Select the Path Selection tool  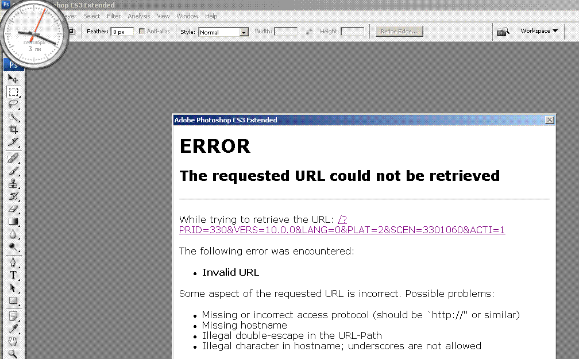[13, 288]
